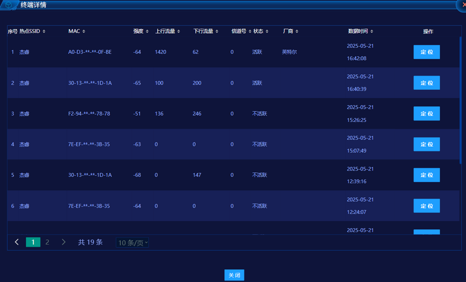Select MAC A0-D3-**-**-0F-BE cell

pyautogui.click(x=90, y=52)
